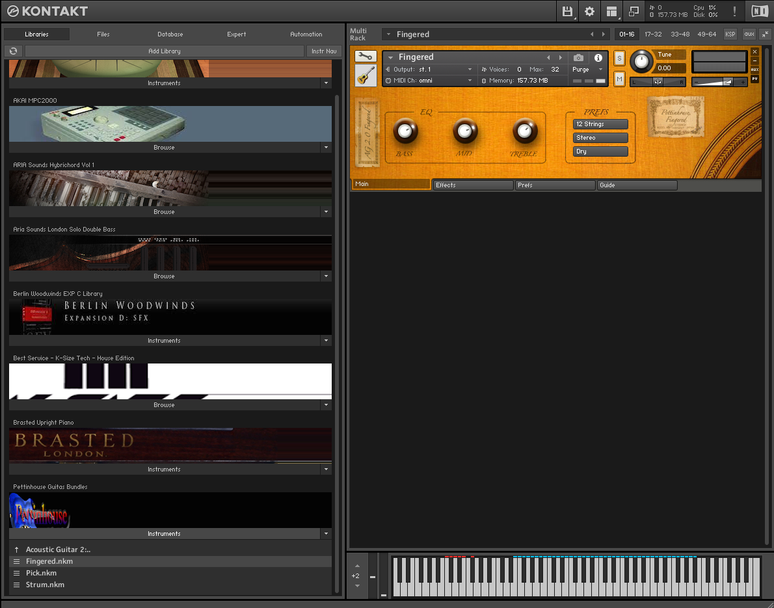
Task: Open the Multi Rack name dropdown
Action: [388, 34]
